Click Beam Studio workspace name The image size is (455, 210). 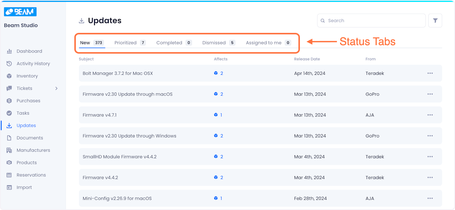(21, 25)
